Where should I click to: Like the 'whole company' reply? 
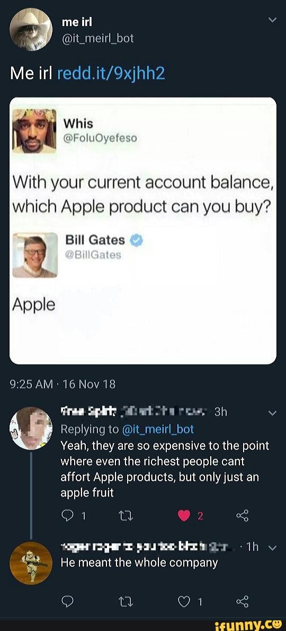(184, 602)
